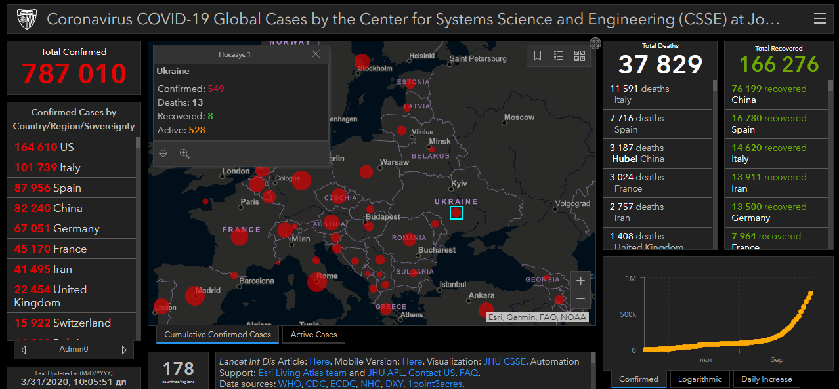Select Italy in the confirmed cases list
This screenshot has width=839, height=389.
point(72,167)
